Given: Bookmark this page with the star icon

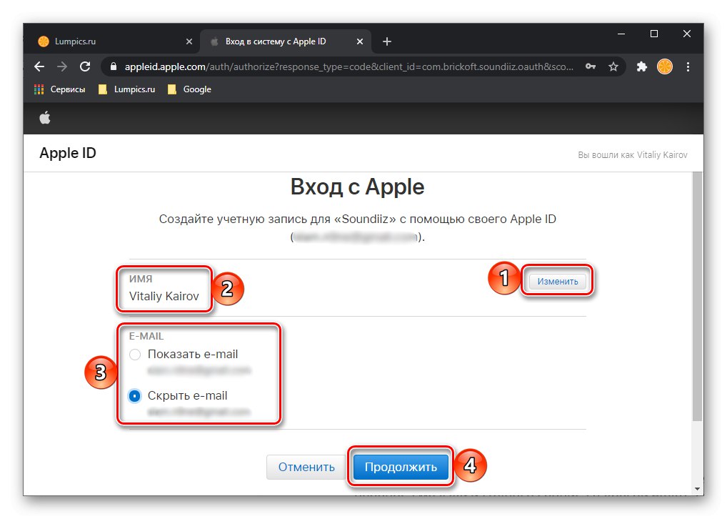Looking at the screenshot, I should pyautogui.click(x=613, y=67).
